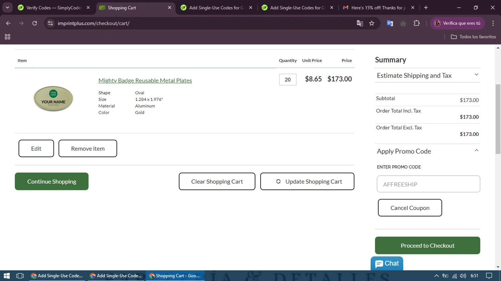Image resolution: width=501 pixels, height=281 pixels.
Task: Close the Verify Codes tab
Action: (x=88, y=7)
